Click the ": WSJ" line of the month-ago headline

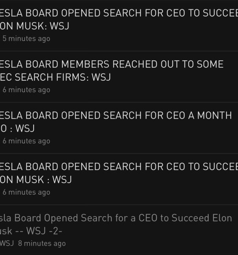(x=17, y=128)
